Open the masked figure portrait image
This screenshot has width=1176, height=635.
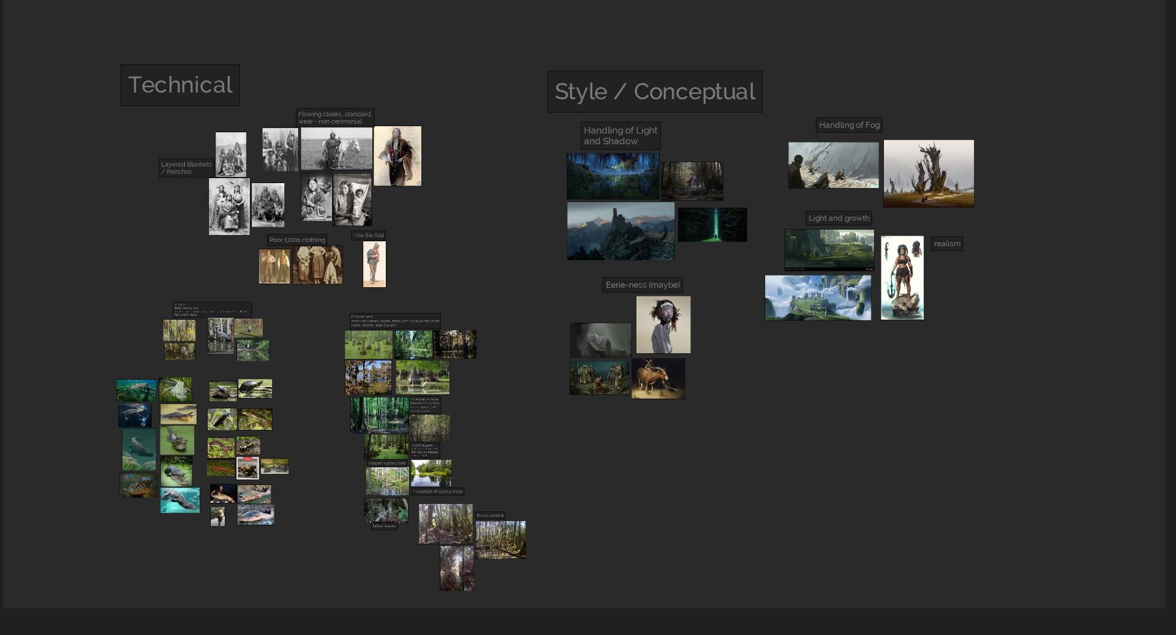[663, 325]
